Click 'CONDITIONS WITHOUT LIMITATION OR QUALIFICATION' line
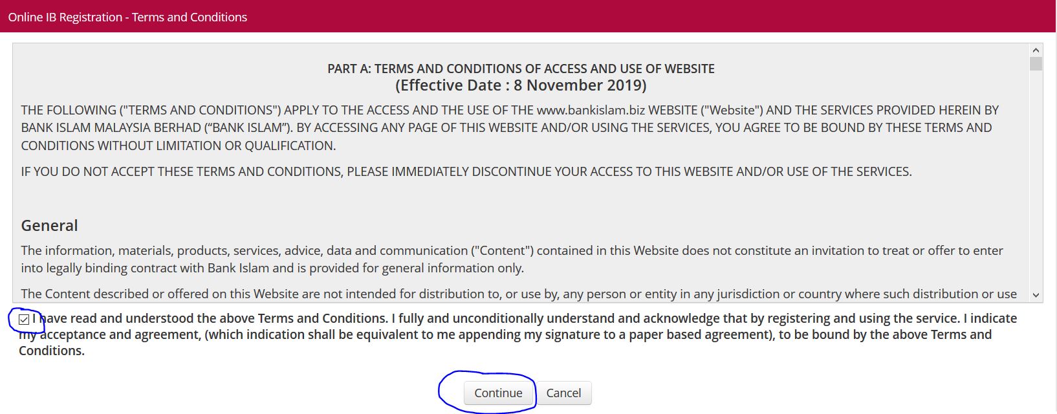This screenshot has width=1057, height=414. 178,146
